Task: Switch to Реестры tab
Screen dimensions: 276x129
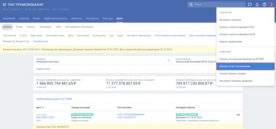Action: point(108,19)
